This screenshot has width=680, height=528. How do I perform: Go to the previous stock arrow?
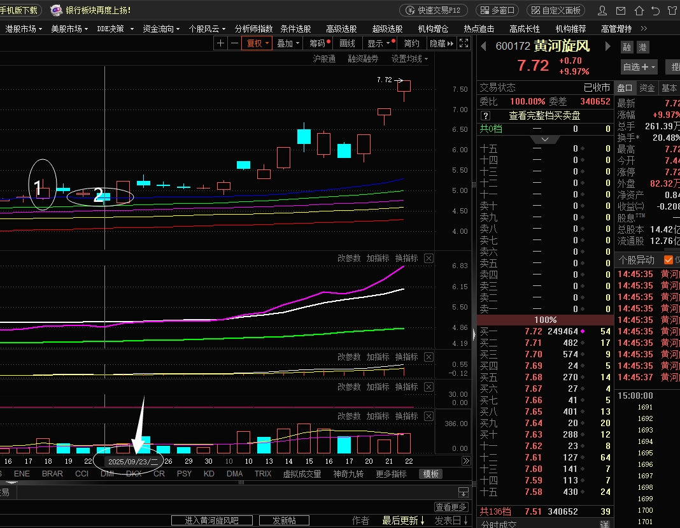point(483,46)
